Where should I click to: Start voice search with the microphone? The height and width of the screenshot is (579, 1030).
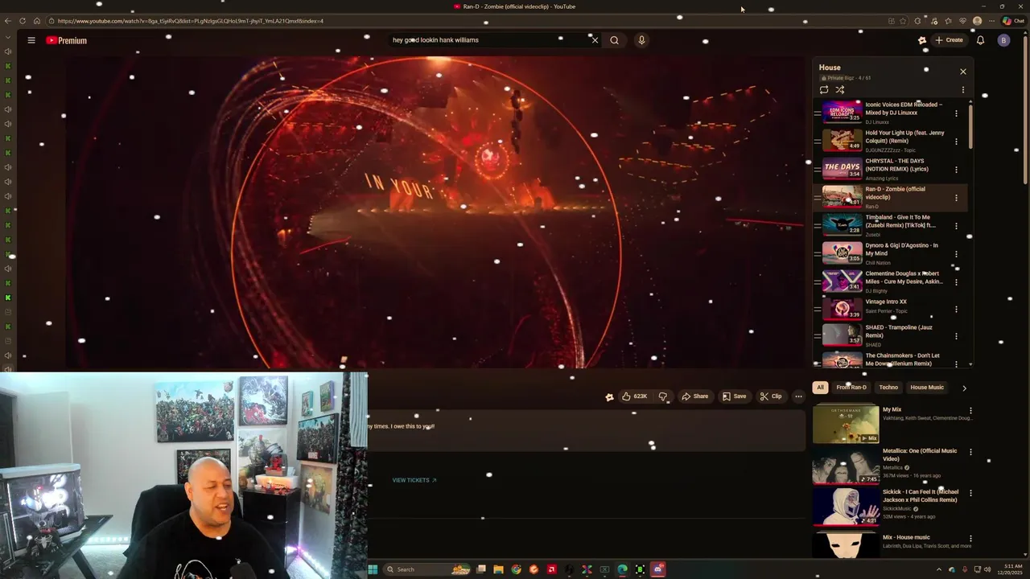641,40
